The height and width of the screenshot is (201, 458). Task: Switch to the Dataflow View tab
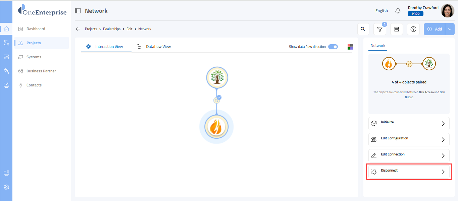click(x=158, y=47)
